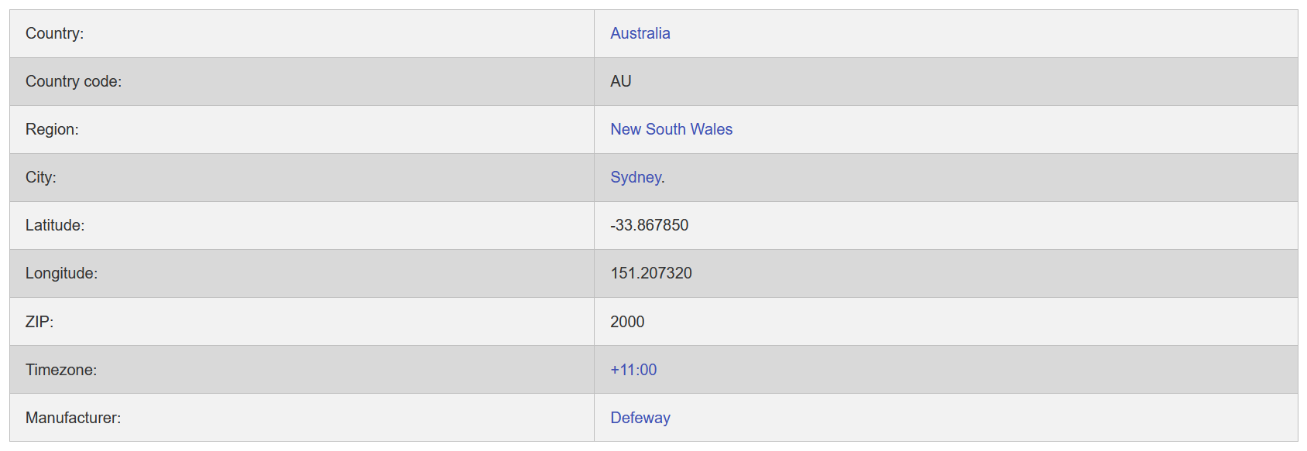Click the "ZIP:" row label
This screenshot has width=1307, height=451.
[x=39, y=322]
